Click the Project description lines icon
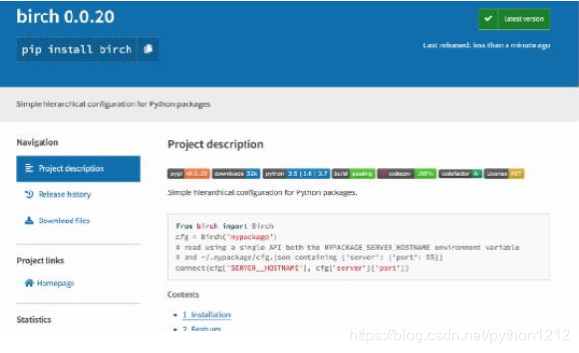This screenshot has width=579, height=353. pos(29,168)
